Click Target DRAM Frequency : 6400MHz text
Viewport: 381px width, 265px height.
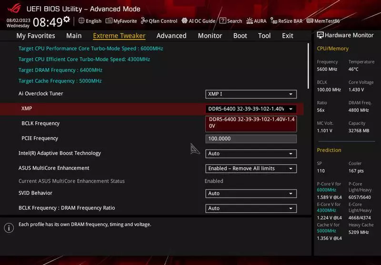60,70
